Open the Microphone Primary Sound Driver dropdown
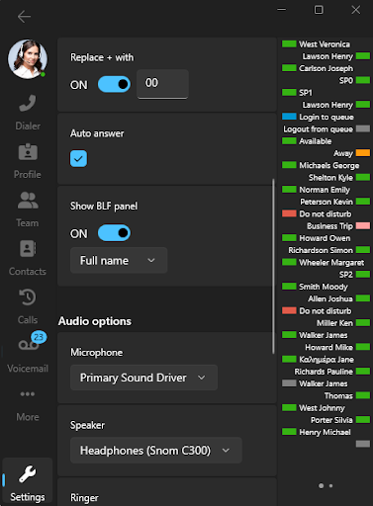The height and width of the screenshot is (506, 373). [143, 378]
